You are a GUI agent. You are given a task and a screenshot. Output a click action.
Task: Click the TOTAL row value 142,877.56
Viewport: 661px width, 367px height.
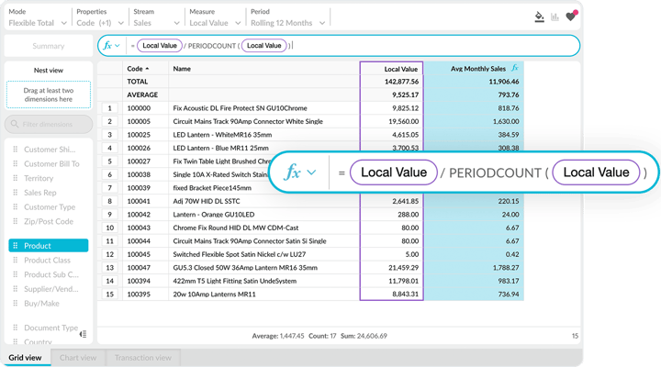[x=391, y=82]
